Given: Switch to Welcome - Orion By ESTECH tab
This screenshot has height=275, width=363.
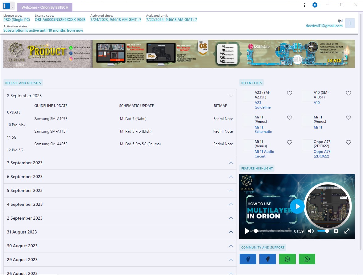Looking at the screenshot, I should tap(45, 7).
